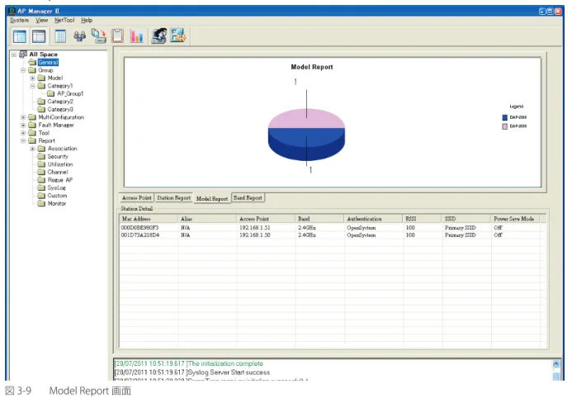Click the blue DAP legend color swatch
Viewport: 572px width, 408px height.
(504, 117)
